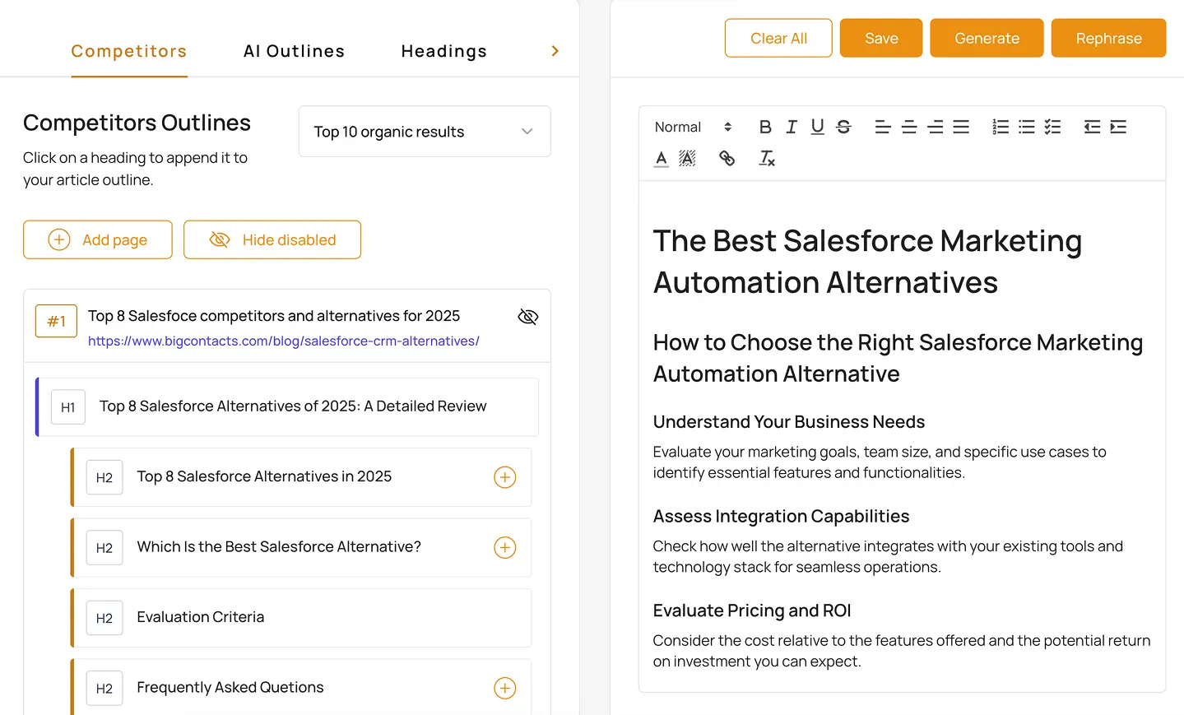Screen dimensions: 1184x715
Task: Open the text background highlight picker
Action: (687, 158)
